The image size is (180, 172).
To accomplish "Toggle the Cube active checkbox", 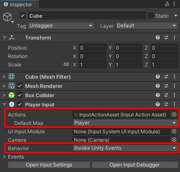I will coord(23,16).
